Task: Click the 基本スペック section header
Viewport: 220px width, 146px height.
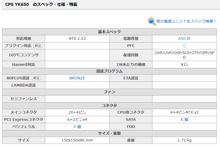Action: point(109,32)
